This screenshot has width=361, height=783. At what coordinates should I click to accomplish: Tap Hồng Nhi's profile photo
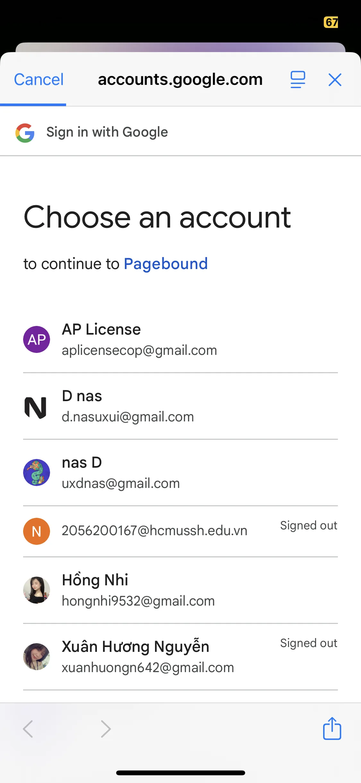pos(37,590)
